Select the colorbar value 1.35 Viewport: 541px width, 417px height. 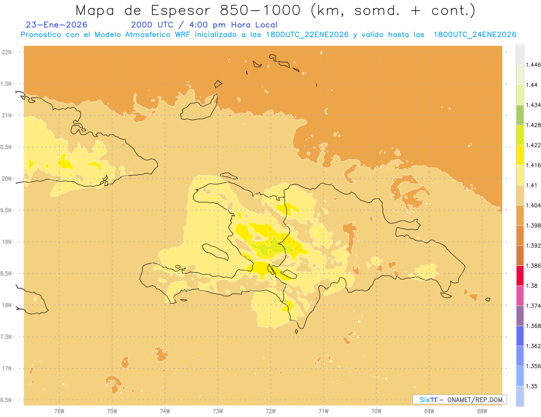(x=532, y=386)
